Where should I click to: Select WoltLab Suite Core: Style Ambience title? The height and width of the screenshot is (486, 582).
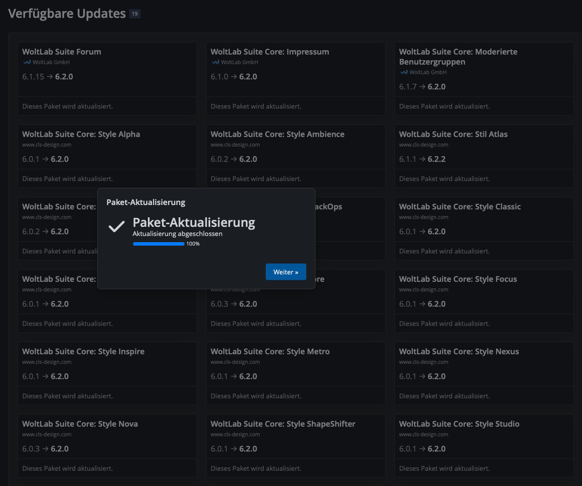pos(277,134)
